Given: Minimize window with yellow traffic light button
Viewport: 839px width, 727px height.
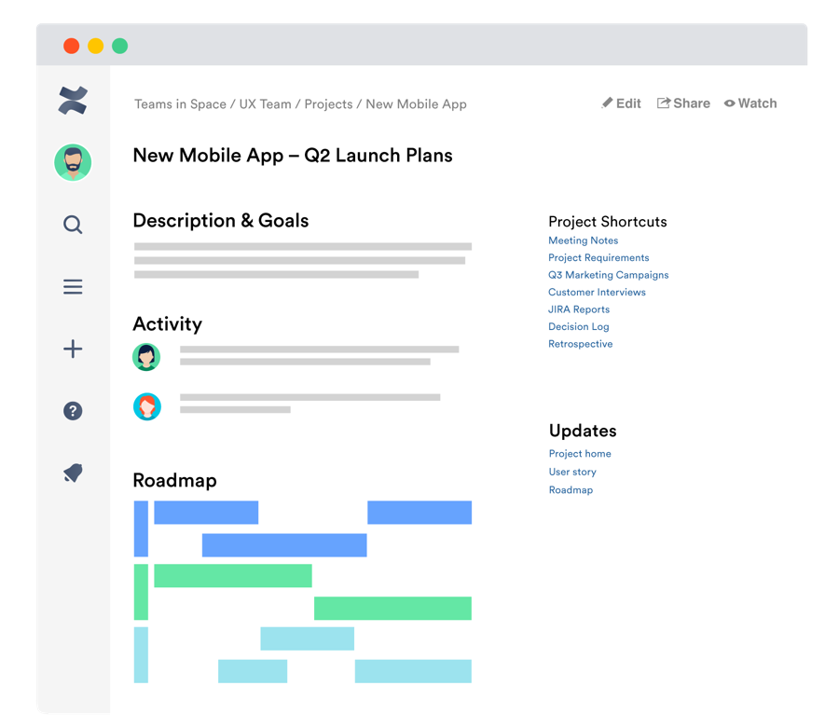Looking at the screenshot, I should point(96,46).
